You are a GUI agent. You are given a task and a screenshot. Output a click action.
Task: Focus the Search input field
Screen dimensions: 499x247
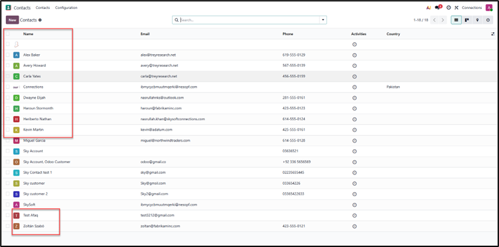[x=249, y=20]
